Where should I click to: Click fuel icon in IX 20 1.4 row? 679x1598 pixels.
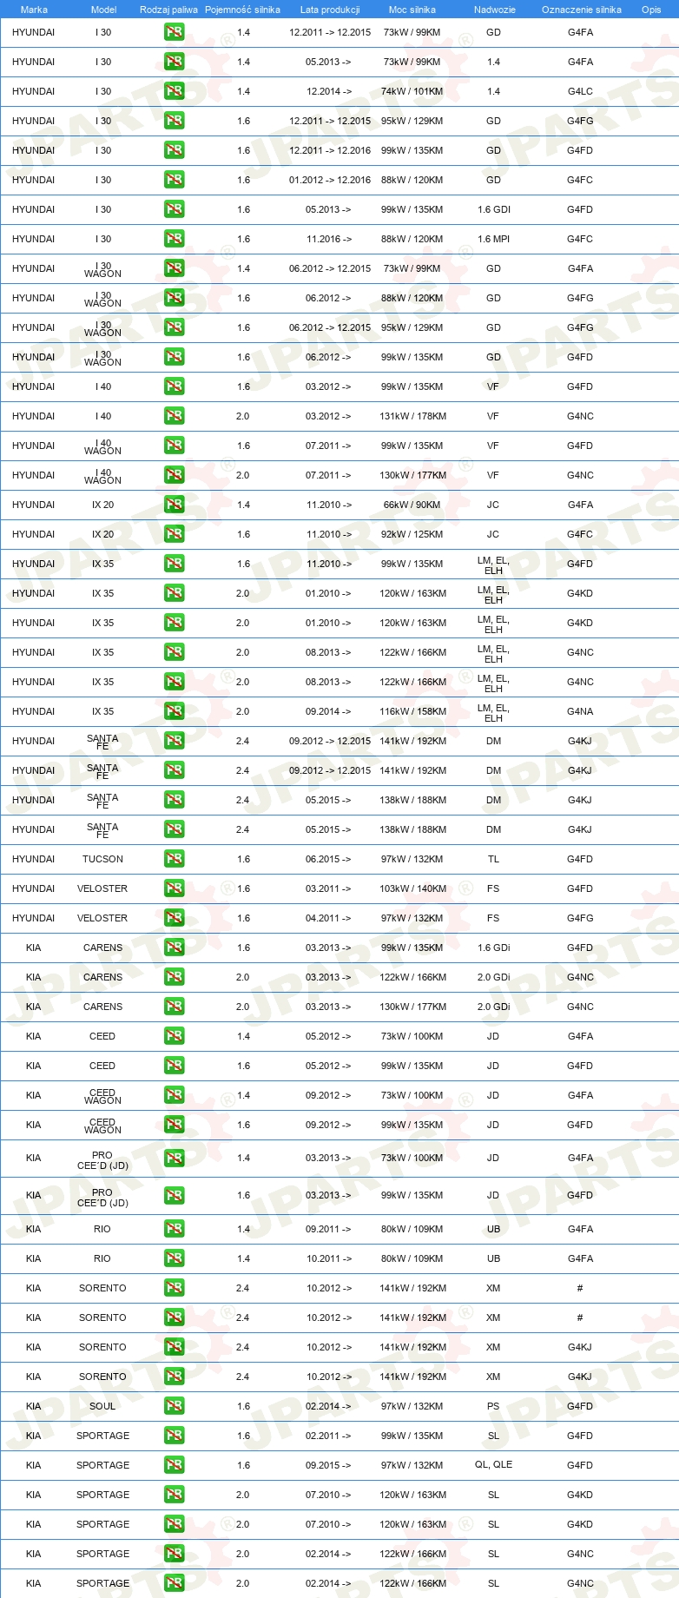pyautogui.click(x=174, y=505)
